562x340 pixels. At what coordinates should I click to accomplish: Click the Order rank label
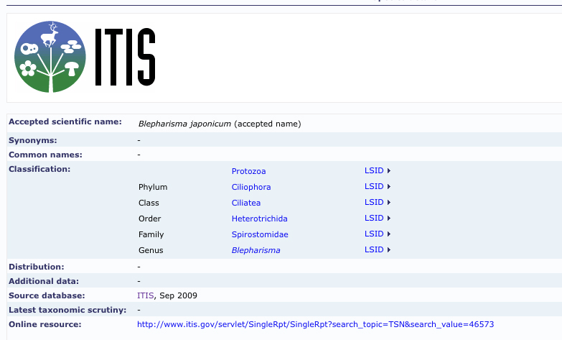[149, 219]
